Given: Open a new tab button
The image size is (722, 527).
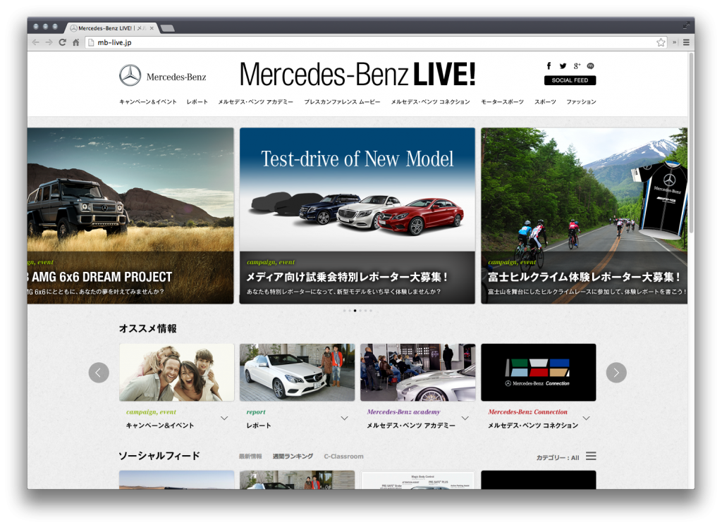Looking at the screenshot, I should point(168,28).
